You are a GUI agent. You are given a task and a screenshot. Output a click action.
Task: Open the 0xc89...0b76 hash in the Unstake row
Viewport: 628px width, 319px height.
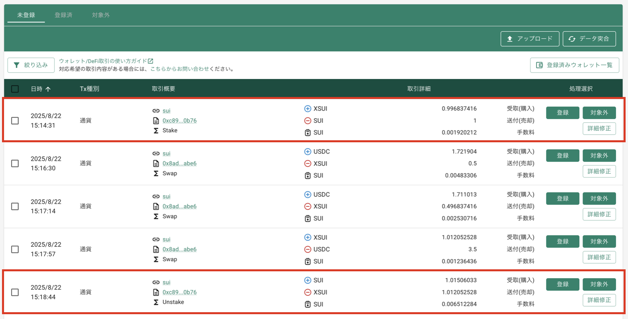(x=179, y=292)
